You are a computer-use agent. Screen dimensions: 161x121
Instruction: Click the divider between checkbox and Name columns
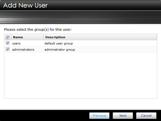click(11, 37)
